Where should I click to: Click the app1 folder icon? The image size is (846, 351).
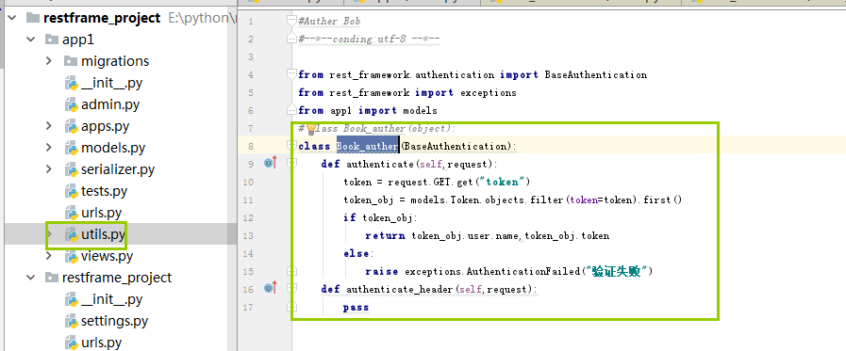[52, 40]
